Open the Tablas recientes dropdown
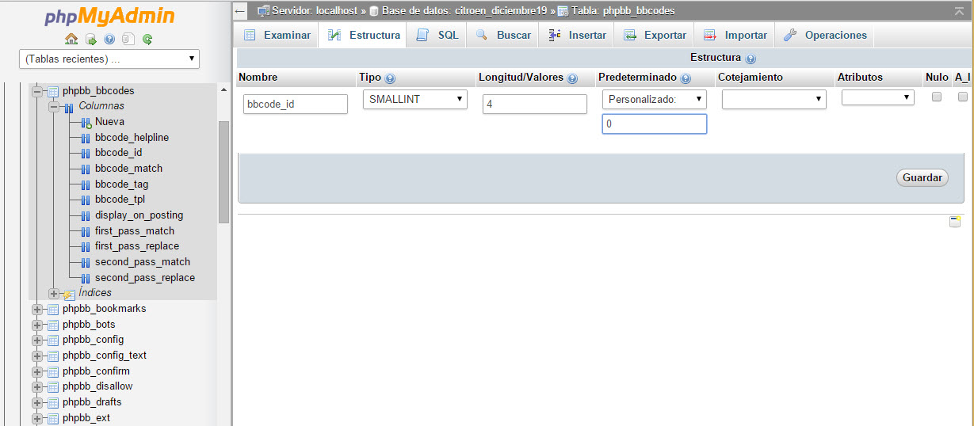 tap(109, 59)
